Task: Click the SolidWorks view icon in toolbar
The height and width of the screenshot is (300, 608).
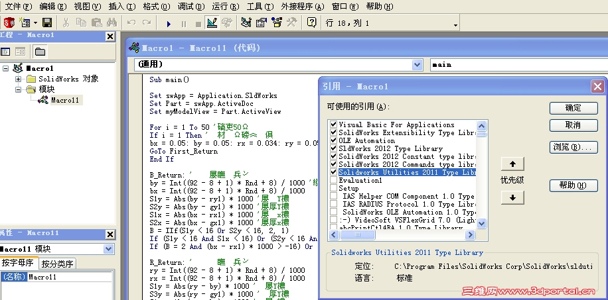Action: 9,23
